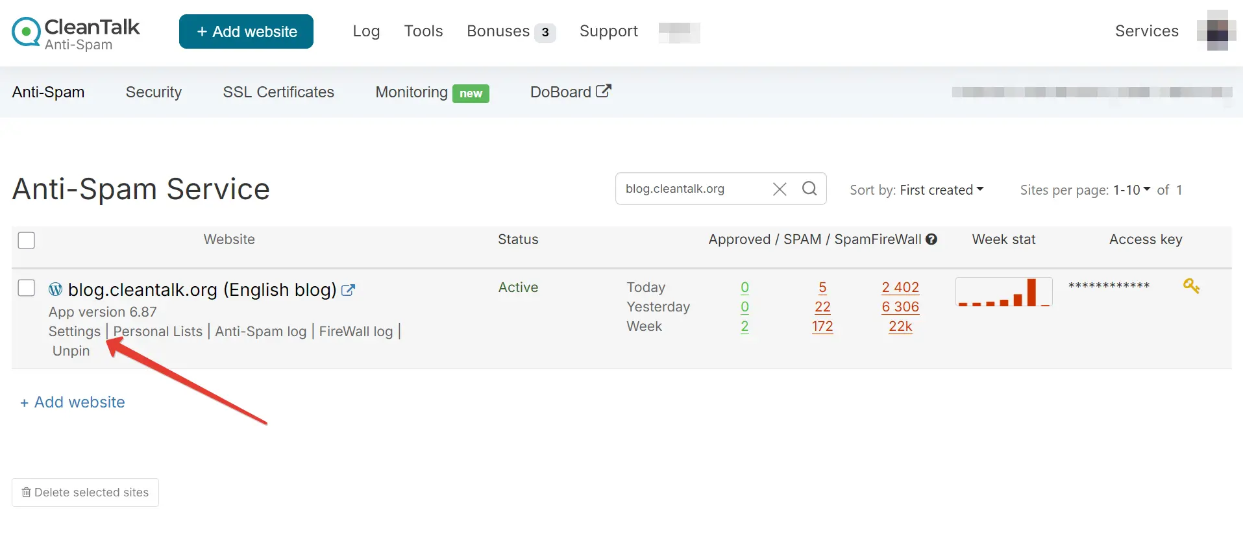The height and width of the screenshot is (547, 1243).
Task: Switch to the Anti-Spam tab
Action: [49, 92]
